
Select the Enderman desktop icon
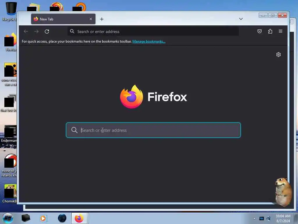9,134
